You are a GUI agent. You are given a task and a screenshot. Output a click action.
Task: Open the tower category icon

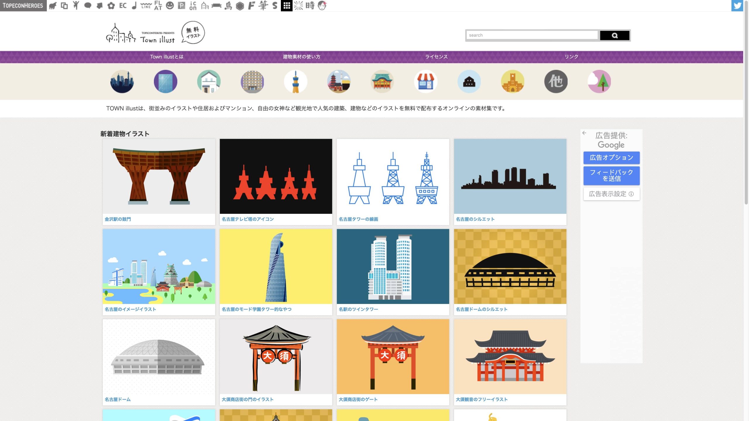[x=296, y=82]
